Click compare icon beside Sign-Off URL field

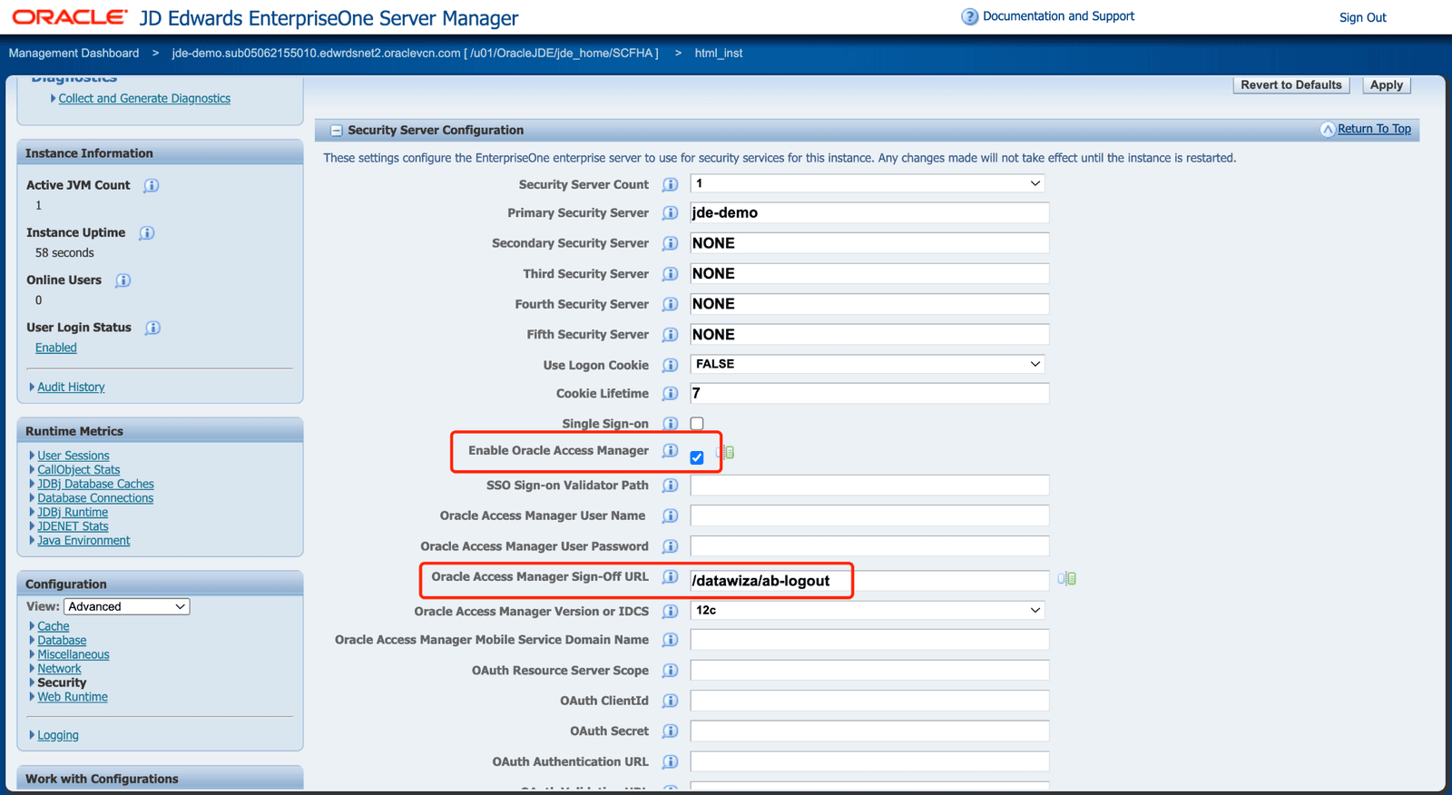(x=1067, y=578)
